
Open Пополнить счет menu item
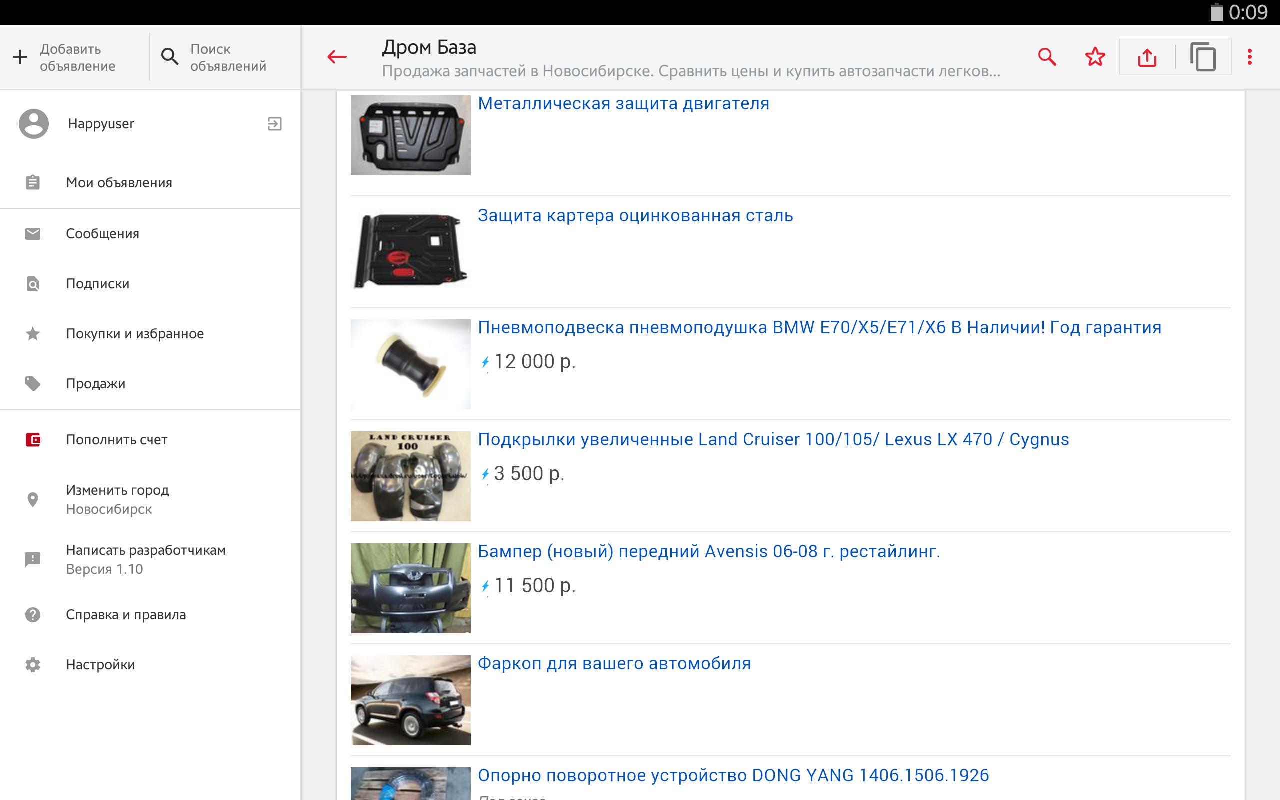pyautogui.click(x=150, y=439)
